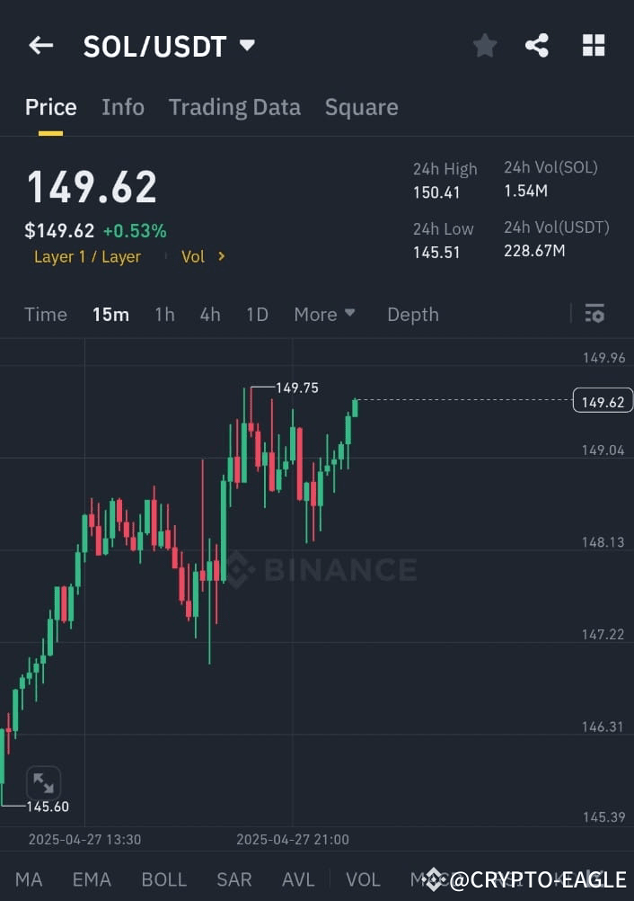The width and height of the screenshot is (634, 901).
Task: Tap the favorite star icon
Action: tap(485, 45)
